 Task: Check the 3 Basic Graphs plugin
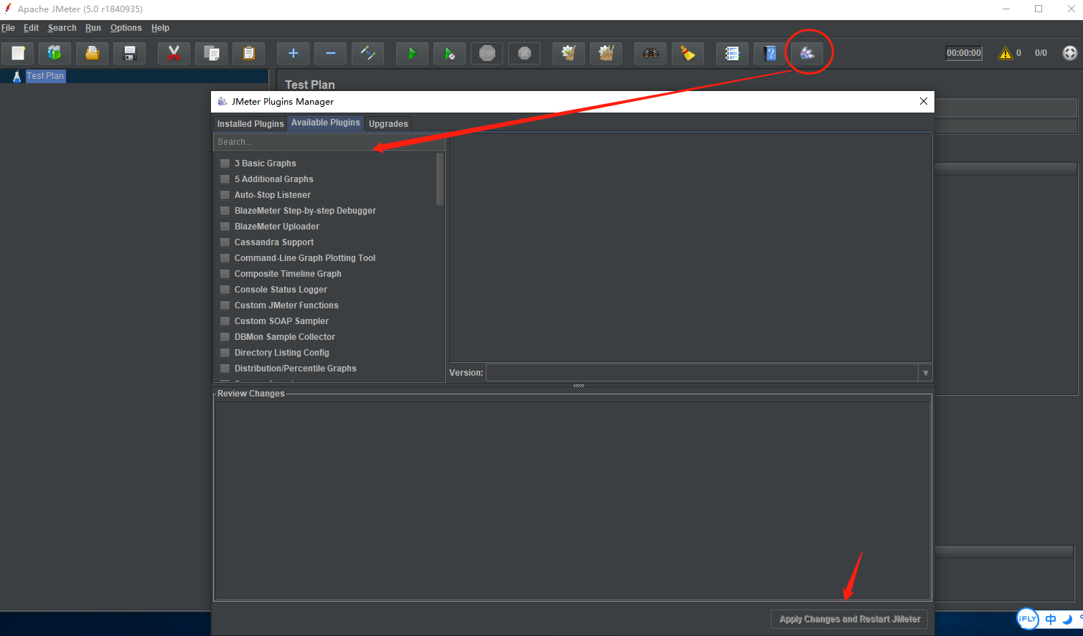click(225, 163)
